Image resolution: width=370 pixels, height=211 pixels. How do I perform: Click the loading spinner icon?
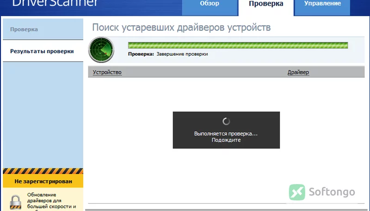(226, 121)
